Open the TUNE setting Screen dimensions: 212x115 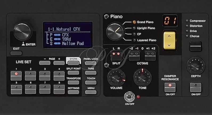pos(91,73)
